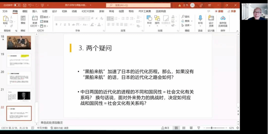Viewport: 268px width, 134px height.
Task: Click the comments icon near Record button
Action: point(209,11)
